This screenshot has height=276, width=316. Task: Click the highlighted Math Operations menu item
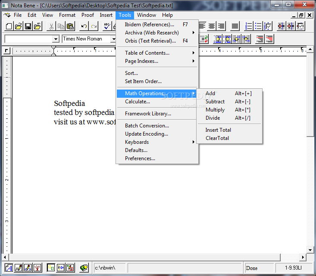coord(157,93)
